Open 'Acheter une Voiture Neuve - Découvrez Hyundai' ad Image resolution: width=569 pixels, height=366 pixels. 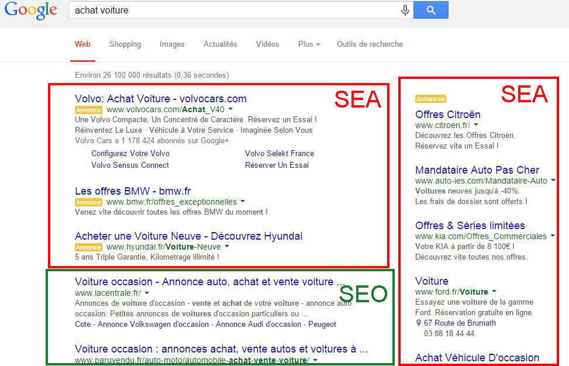(188, 236)
